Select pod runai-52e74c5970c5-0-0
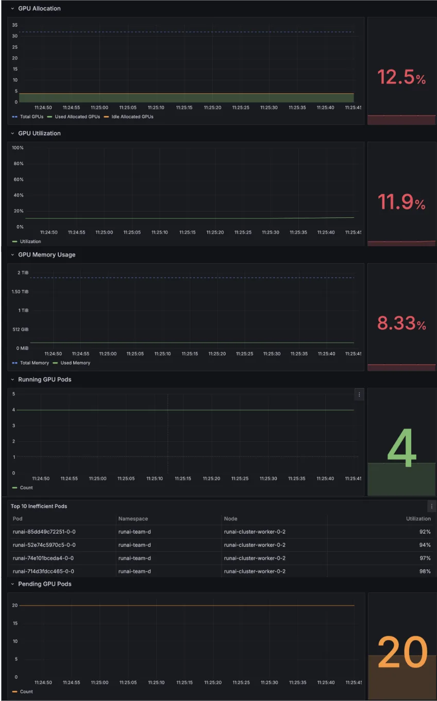 [x=44, y=545]
